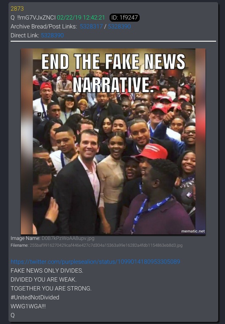The width and height of the screenshot is (225, 324).
Task: Click the 'NARRATIVE.' caption on the meme
Action: (114, 85)
